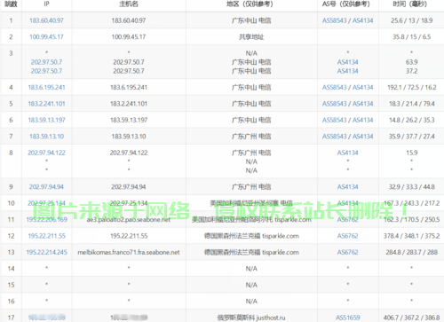Click AS4134 link in hop 1 row
Screen dimensions: 444x322
click(x=362, y=20)
